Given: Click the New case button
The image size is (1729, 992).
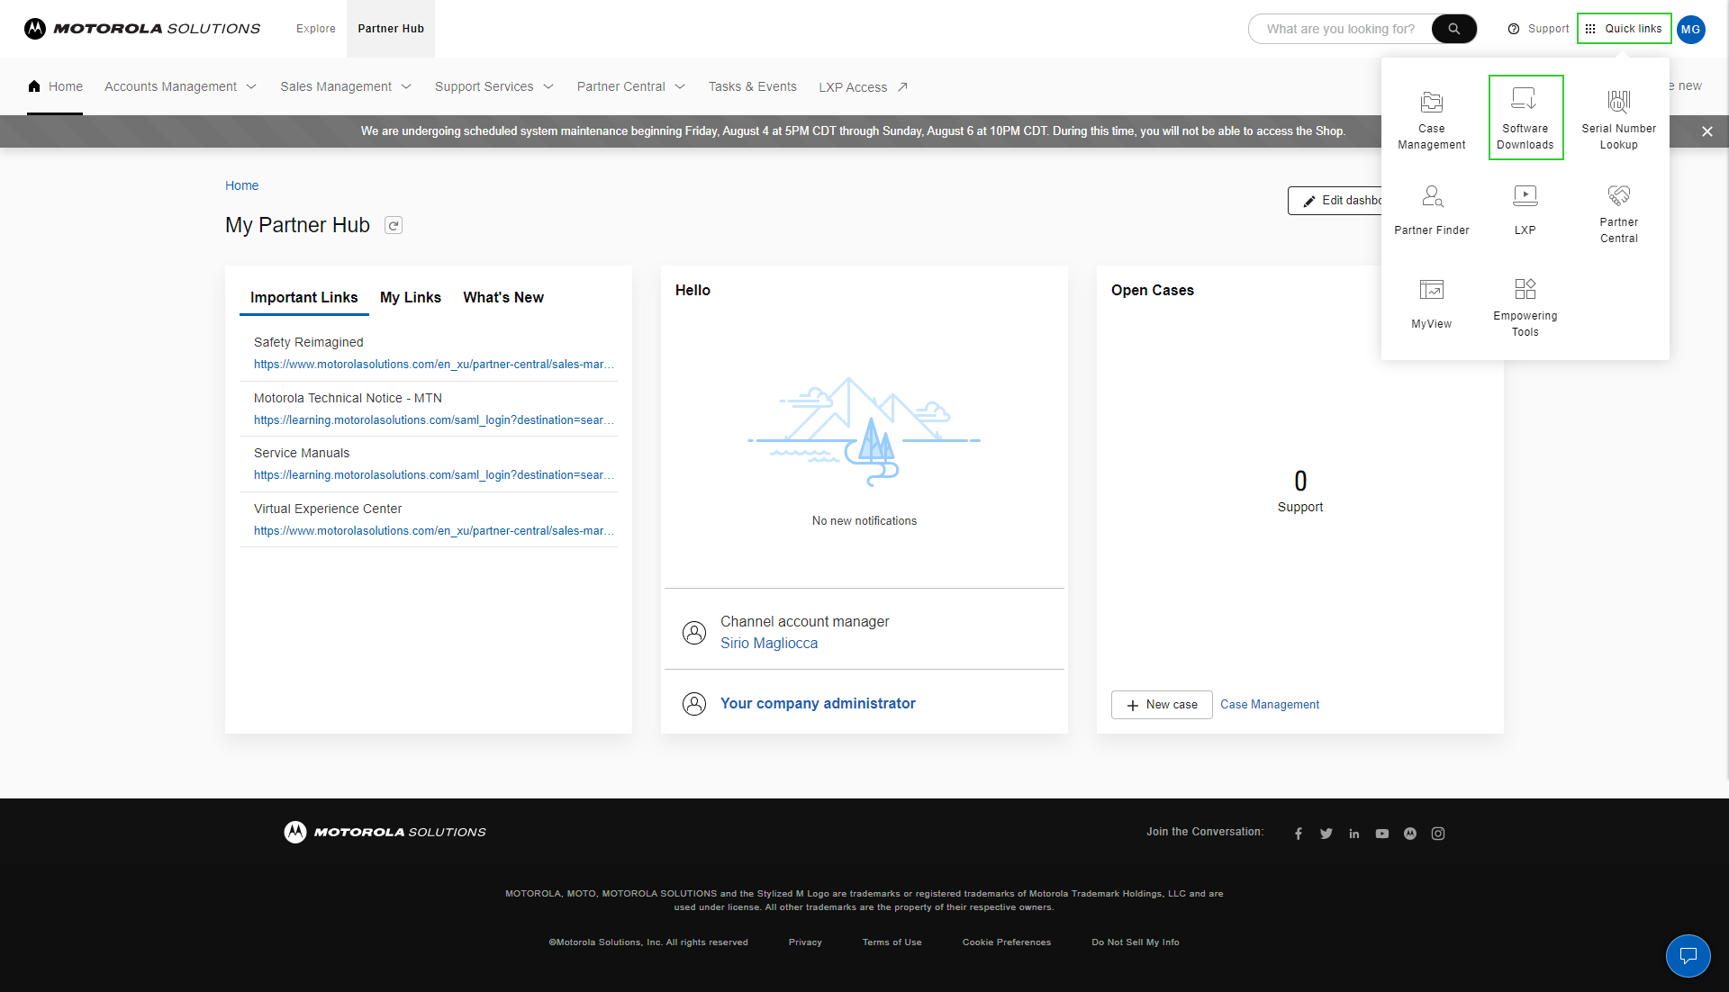Looking at the screenshot, I should [x=1162, y=705].
